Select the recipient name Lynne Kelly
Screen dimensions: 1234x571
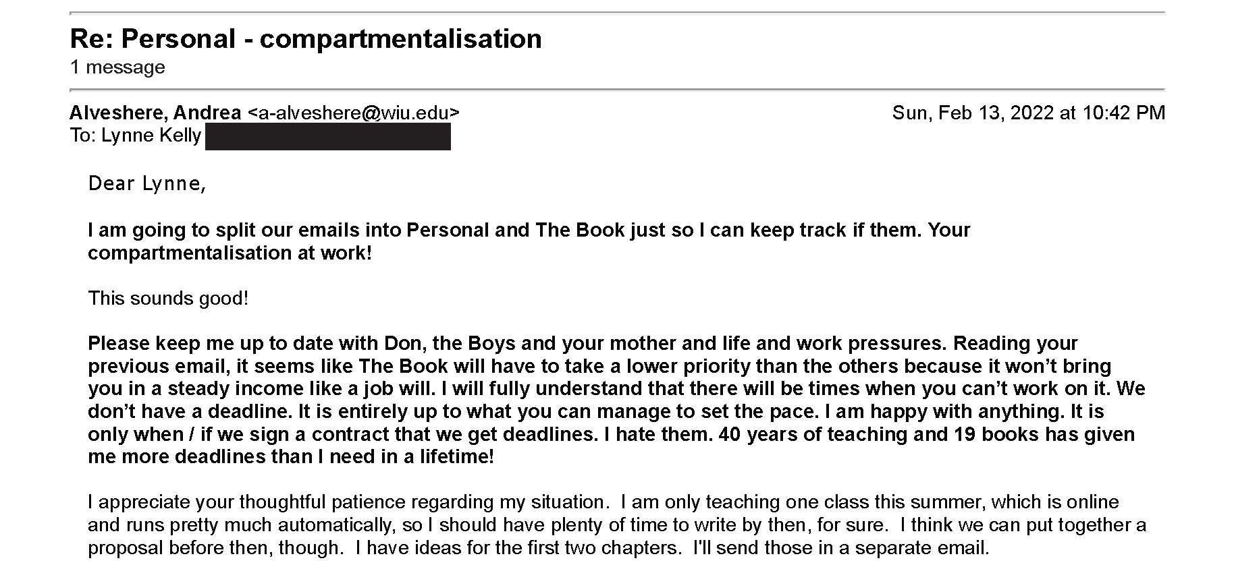(x=151, y=136)
